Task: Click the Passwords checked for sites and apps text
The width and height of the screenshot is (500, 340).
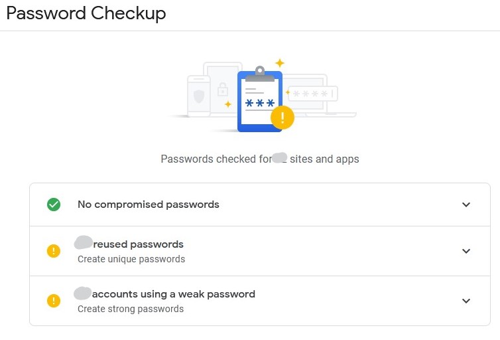Action: click(259, 159)
